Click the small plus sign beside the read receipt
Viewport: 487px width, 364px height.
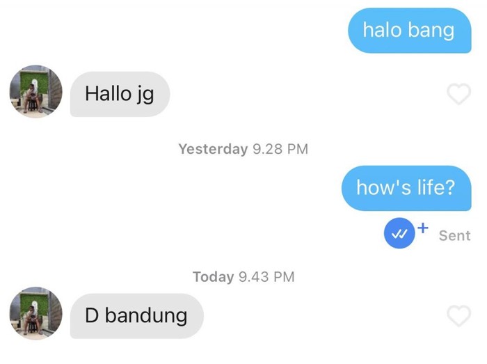tap(423, 228)
